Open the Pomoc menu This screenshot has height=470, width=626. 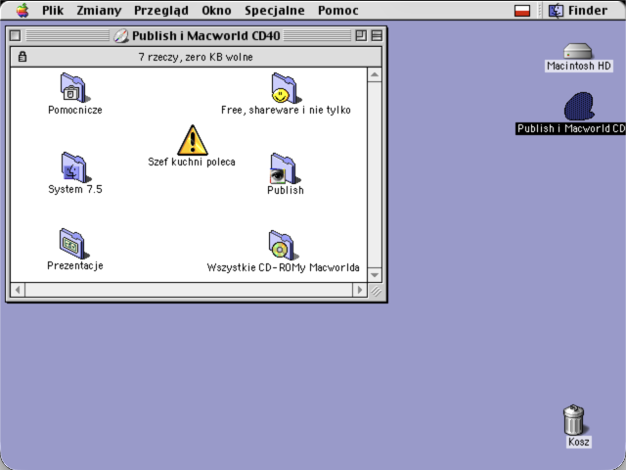338,11
